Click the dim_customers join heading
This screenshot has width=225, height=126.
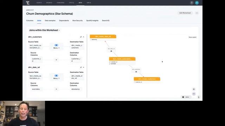pyautogui.click(x=35, y=37)
